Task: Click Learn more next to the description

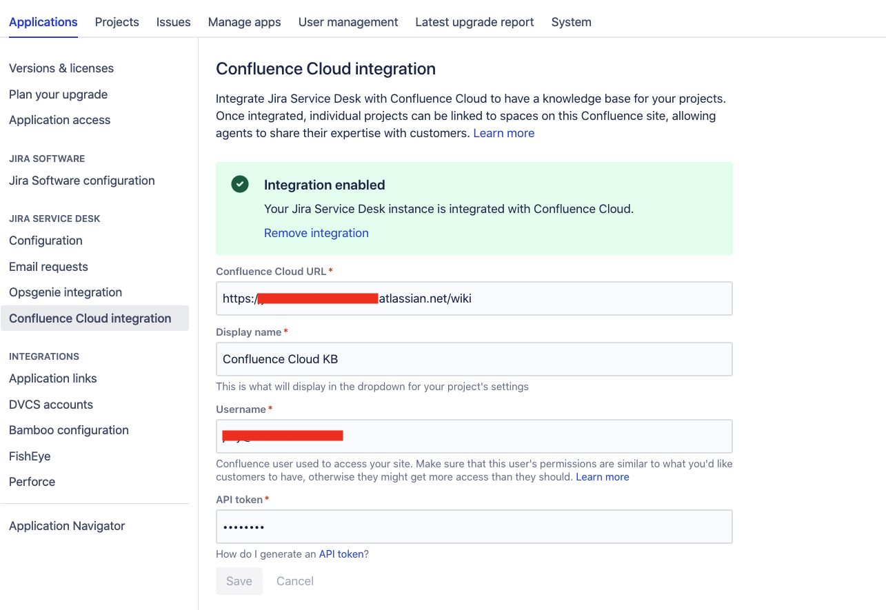Action: point(504,133)
